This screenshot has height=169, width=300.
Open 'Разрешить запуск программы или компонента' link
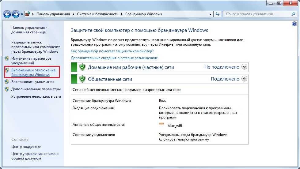click(x=36, y=47)
